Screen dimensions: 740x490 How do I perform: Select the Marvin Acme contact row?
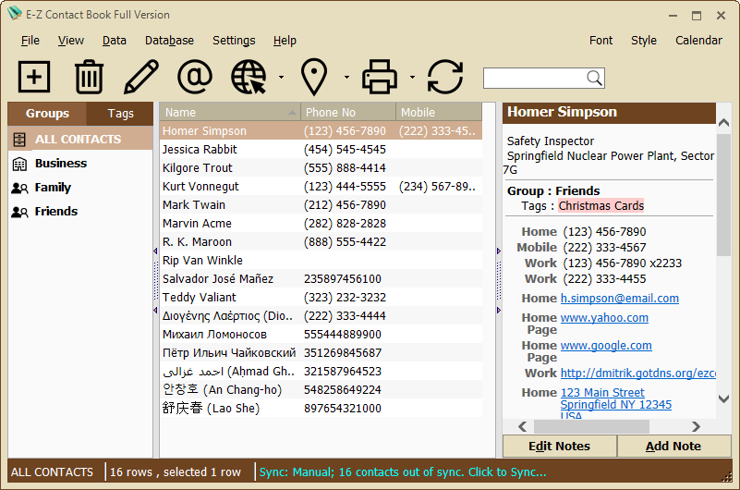(x=321, y=224)
